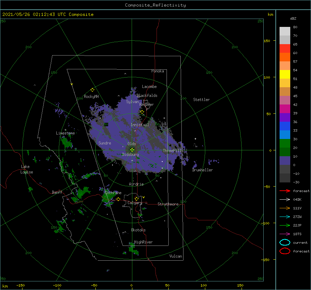The width and height of the screenshot is (311, 290).
Task: Click the Stettler city label
Action: click(201, 100)
